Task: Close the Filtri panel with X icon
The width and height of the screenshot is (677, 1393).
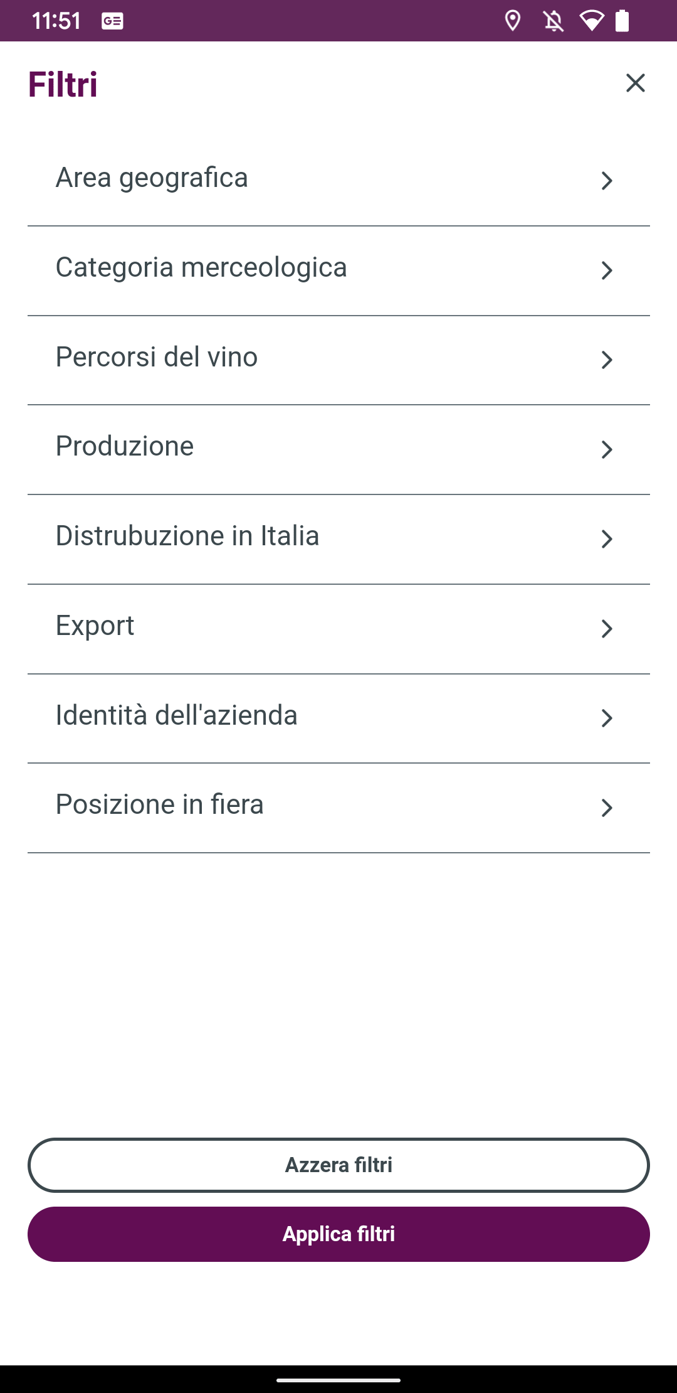Action: click(635, 83)
